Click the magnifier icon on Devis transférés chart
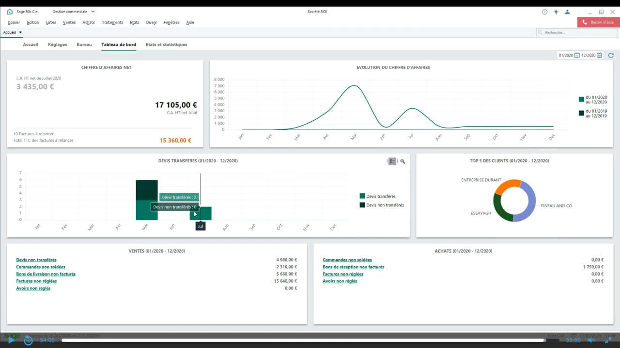The image size is (620, 348). point(403,161)
